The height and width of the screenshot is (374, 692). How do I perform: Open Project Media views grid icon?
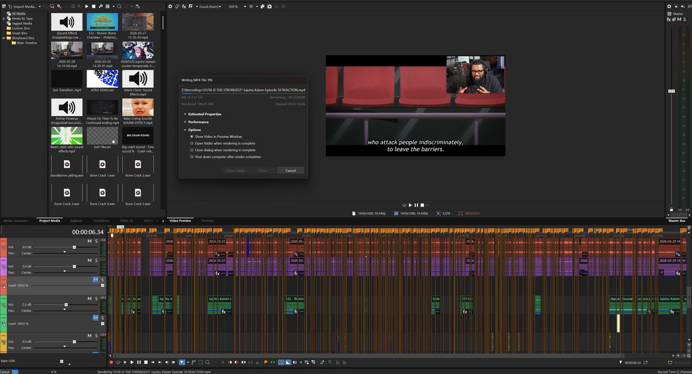107,6
